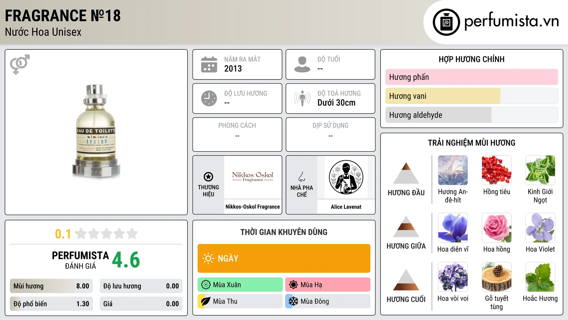Click the FRAGRANCE №18 title

63,16
